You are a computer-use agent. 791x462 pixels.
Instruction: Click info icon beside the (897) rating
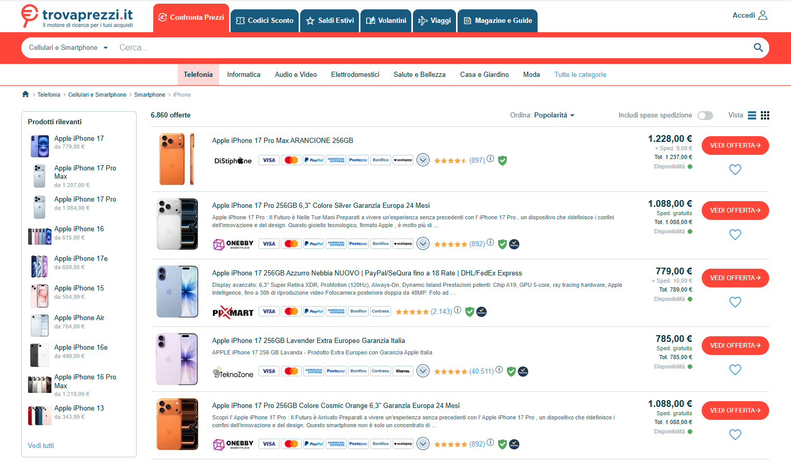tap(490, 159)
